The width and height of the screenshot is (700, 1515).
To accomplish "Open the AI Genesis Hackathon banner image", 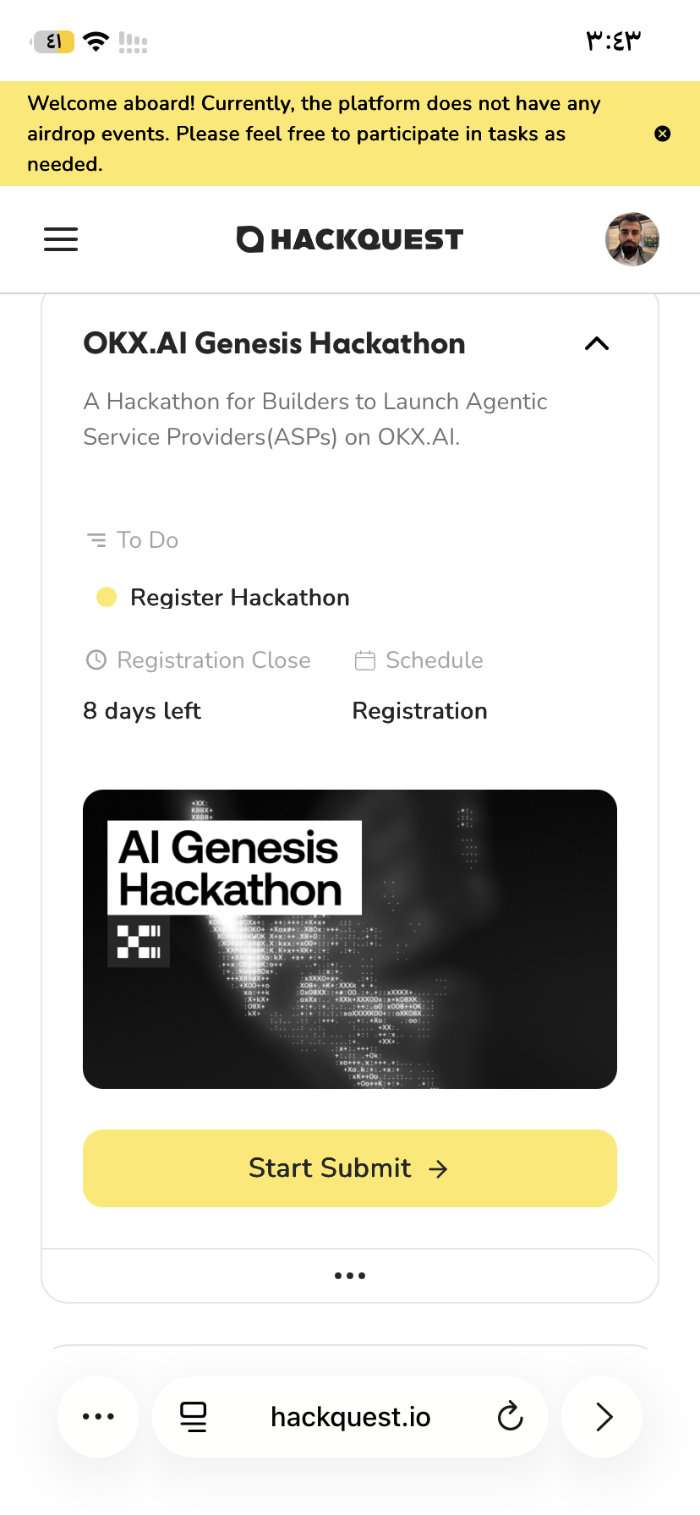I will pyautogui.click(x=350, y=939).
